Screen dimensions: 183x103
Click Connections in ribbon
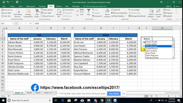coord(68,10)
